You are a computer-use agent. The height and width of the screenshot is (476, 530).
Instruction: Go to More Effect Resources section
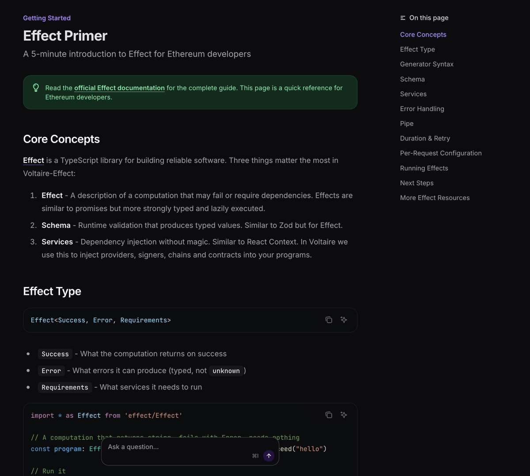(x=435, y=198)
